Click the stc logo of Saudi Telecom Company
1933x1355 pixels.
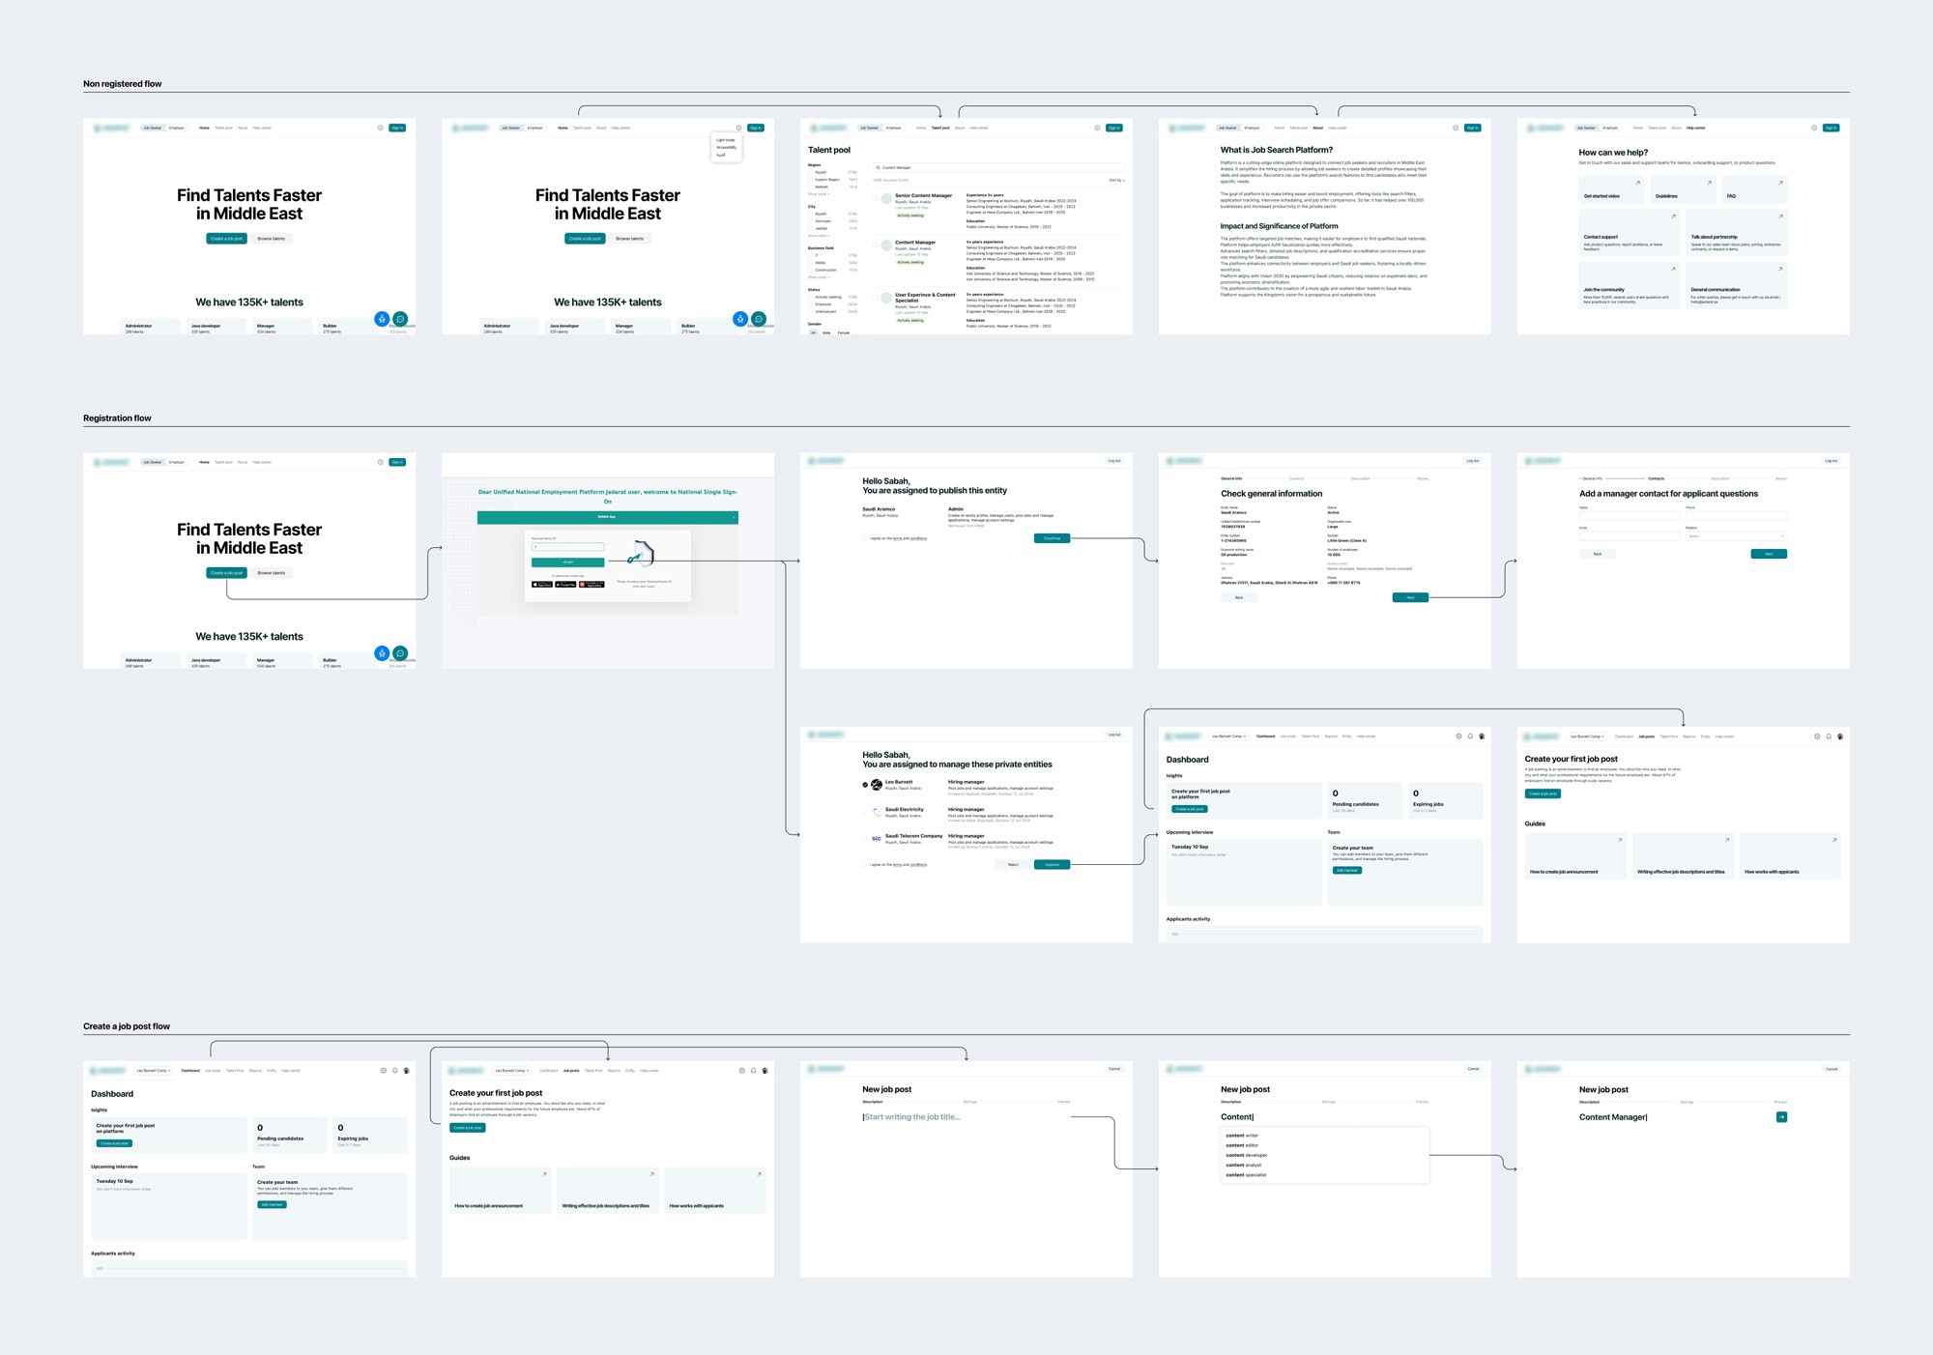[876, 839]
